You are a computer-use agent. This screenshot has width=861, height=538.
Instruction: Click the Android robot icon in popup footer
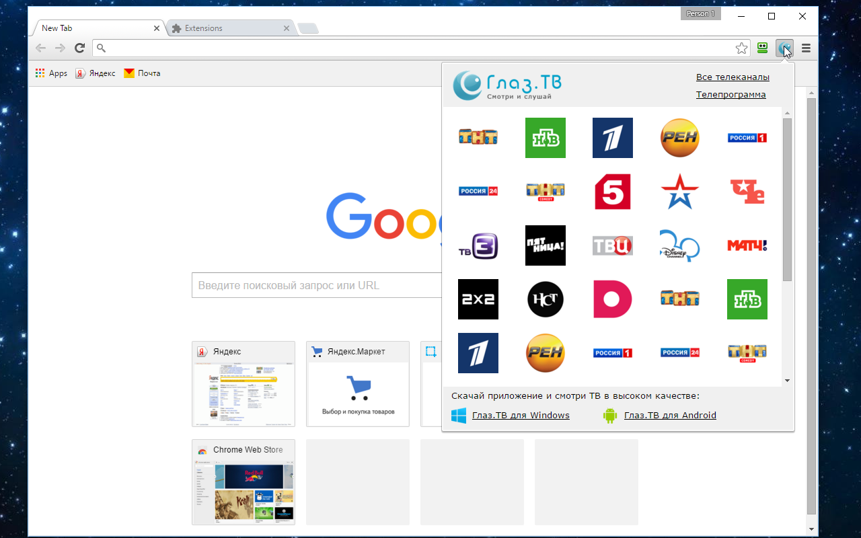pos(610,416)
